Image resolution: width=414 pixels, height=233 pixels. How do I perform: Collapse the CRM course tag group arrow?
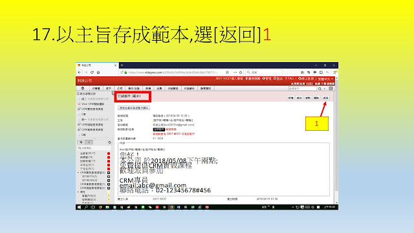78,173
